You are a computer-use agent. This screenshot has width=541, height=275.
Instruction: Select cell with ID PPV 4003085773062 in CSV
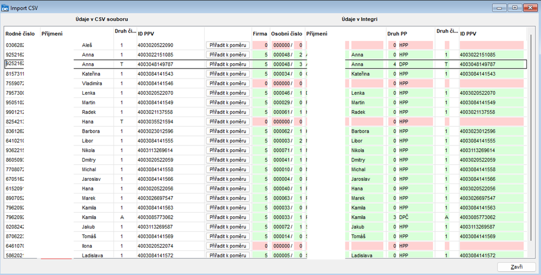pos(155,218)
